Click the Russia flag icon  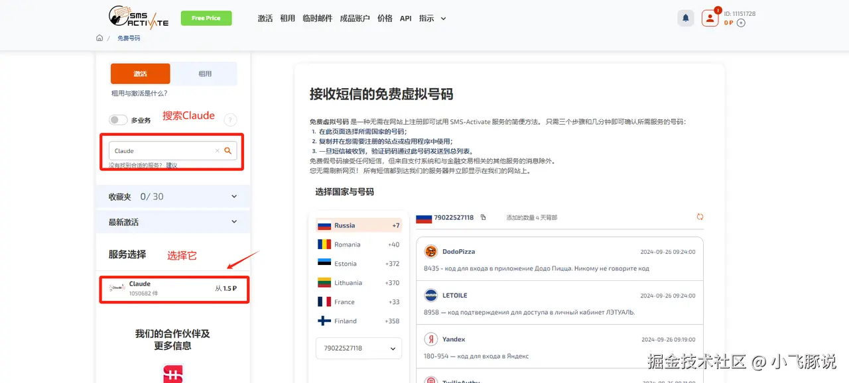point(324,225)
